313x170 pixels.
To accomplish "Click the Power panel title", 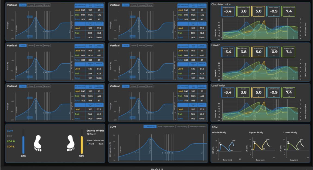I will (x=216, y=45).
